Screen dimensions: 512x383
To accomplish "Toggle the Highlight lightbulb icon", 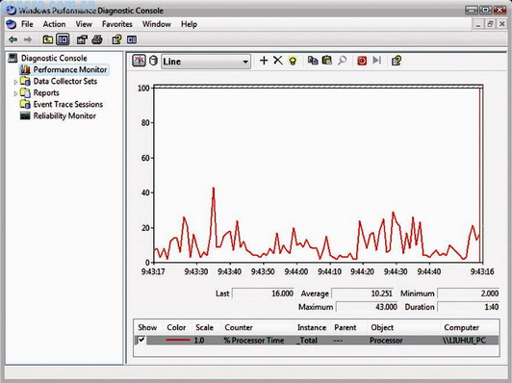I will [x=293, y=61].
